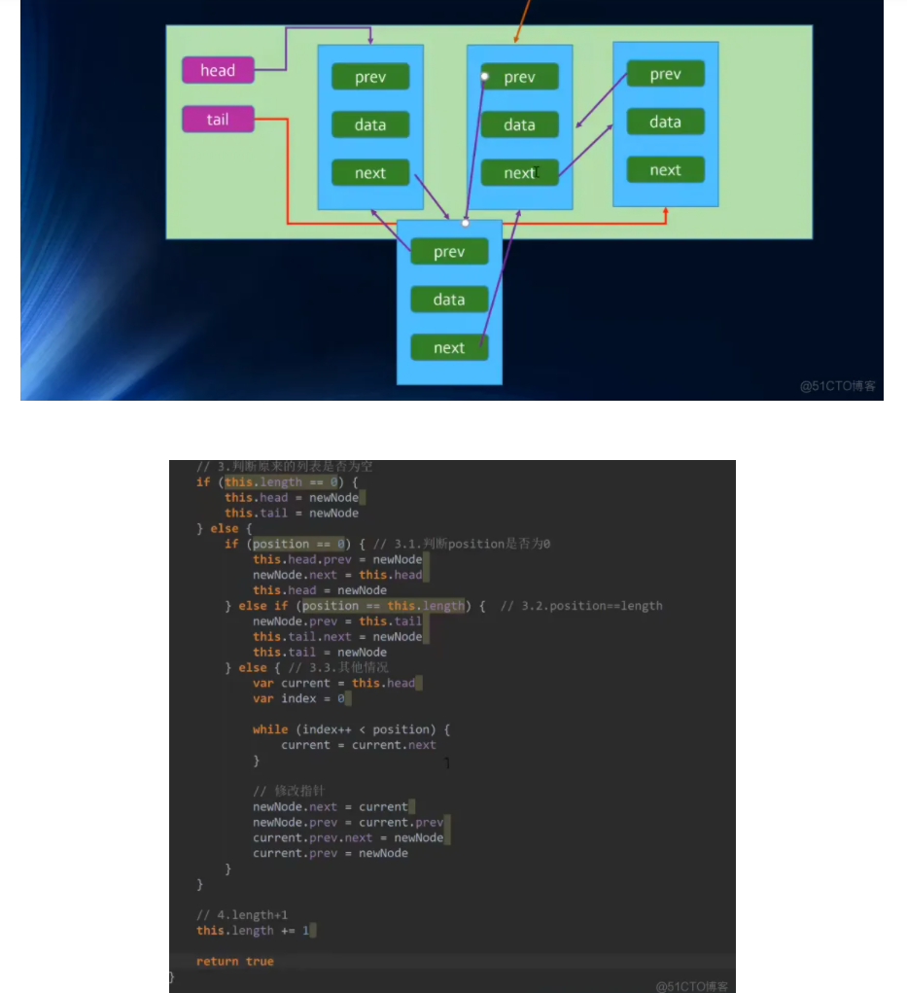The image size is (907, 993).
Task: Click line 'return true'
Action: click(235, 961)
